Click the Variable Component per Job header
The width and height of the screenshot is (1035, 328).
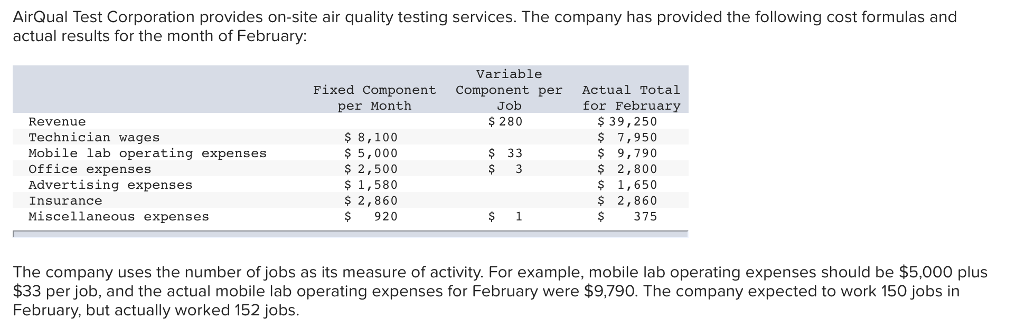click(509, 90)
